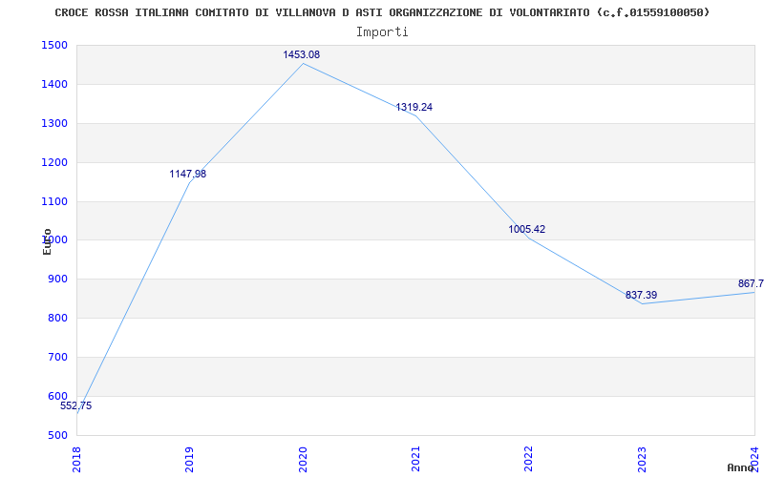764x477 pixels.
Task: Click the 'Euro' y-axis title
Action: tap(47, 241)
